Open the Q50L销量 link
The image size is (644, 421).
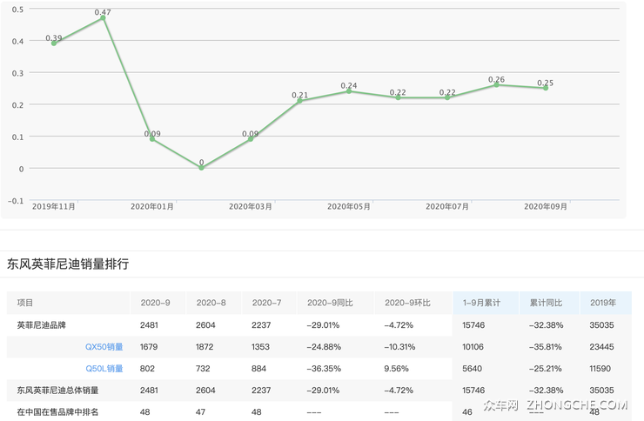click(104, 368)
